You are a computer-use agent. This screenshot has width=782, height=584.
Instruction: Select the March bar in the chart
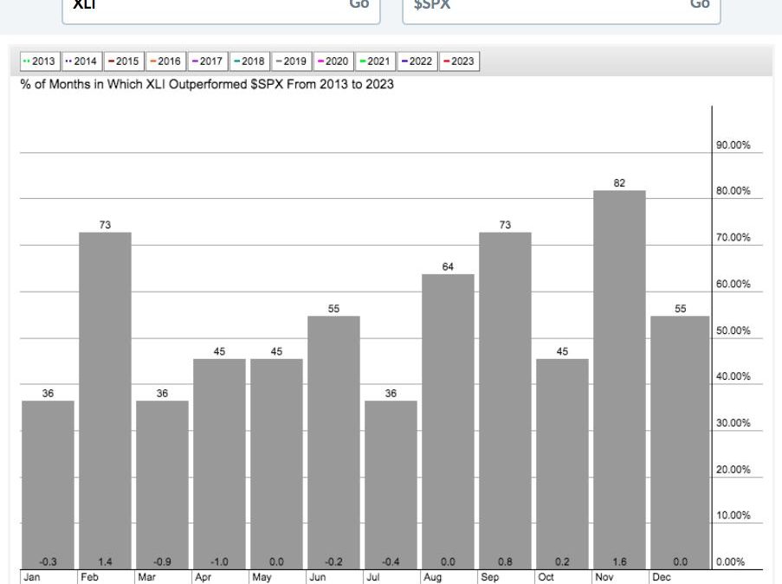point(162,485)
